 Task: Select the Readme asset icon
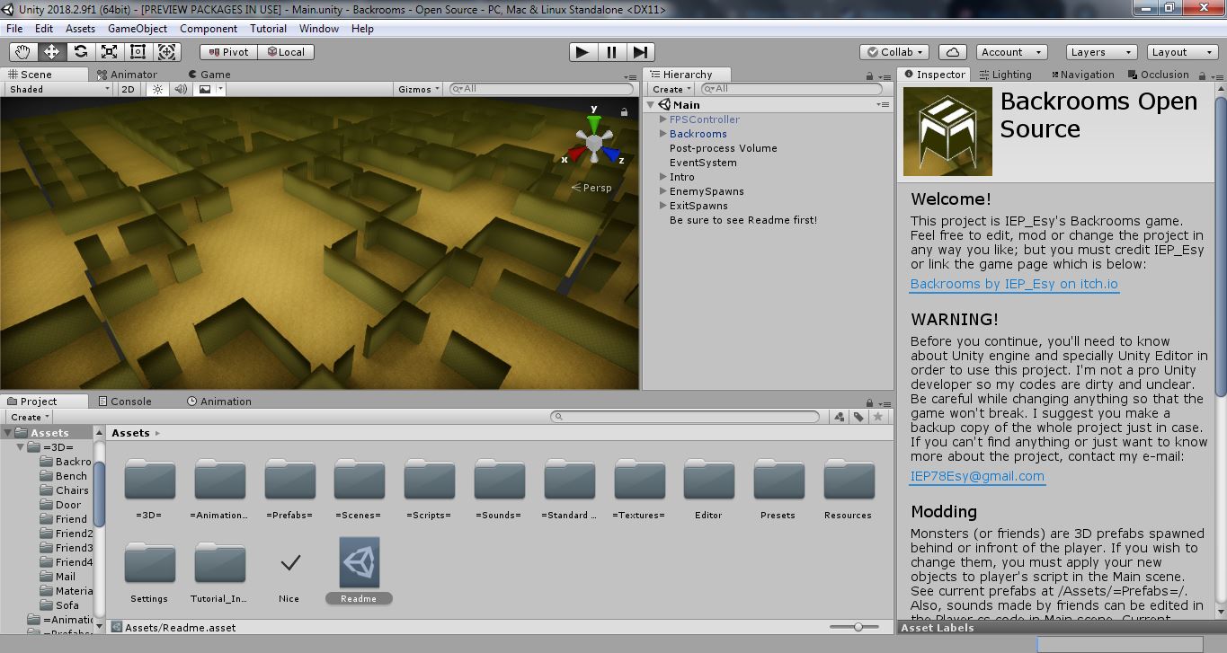point(360,562)
